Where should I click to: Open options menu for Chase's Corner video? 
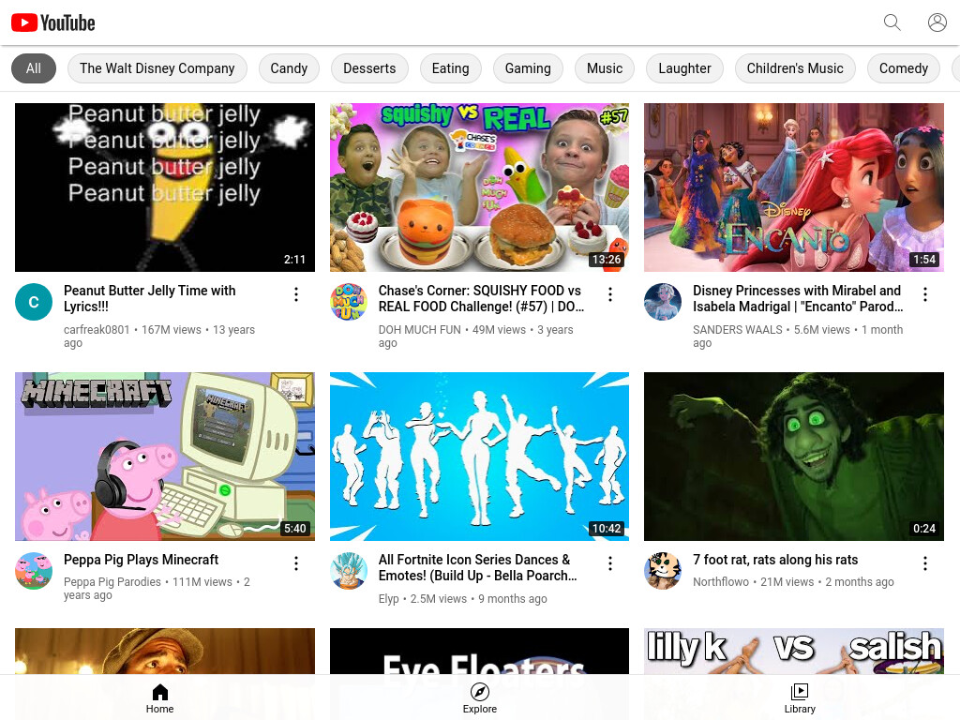point(609,294)
